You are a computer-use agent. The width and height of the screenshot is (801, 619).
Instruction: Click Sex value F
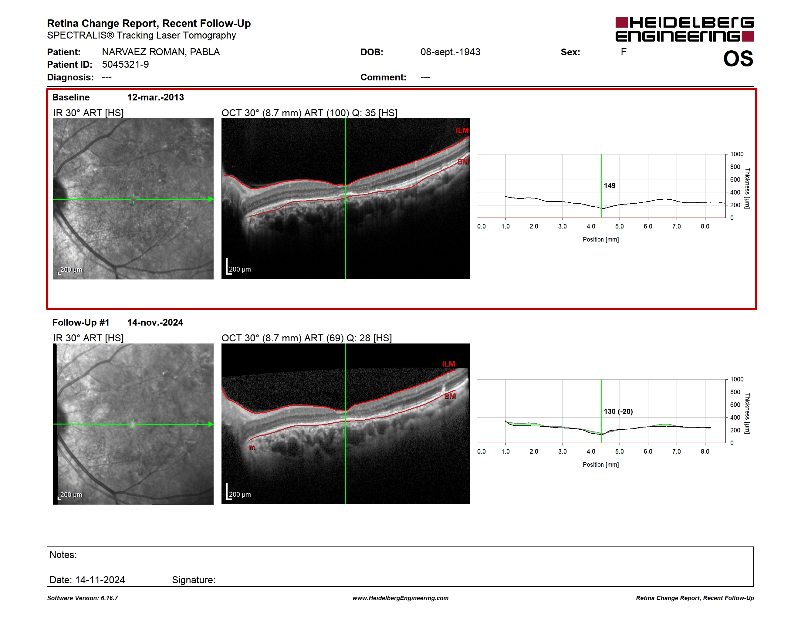(624, 52)
